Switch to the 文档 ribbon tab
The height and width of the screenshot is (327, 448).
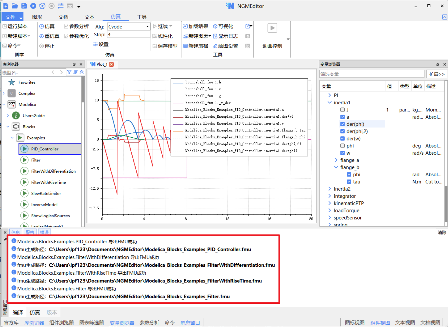(x=63, y=17)
